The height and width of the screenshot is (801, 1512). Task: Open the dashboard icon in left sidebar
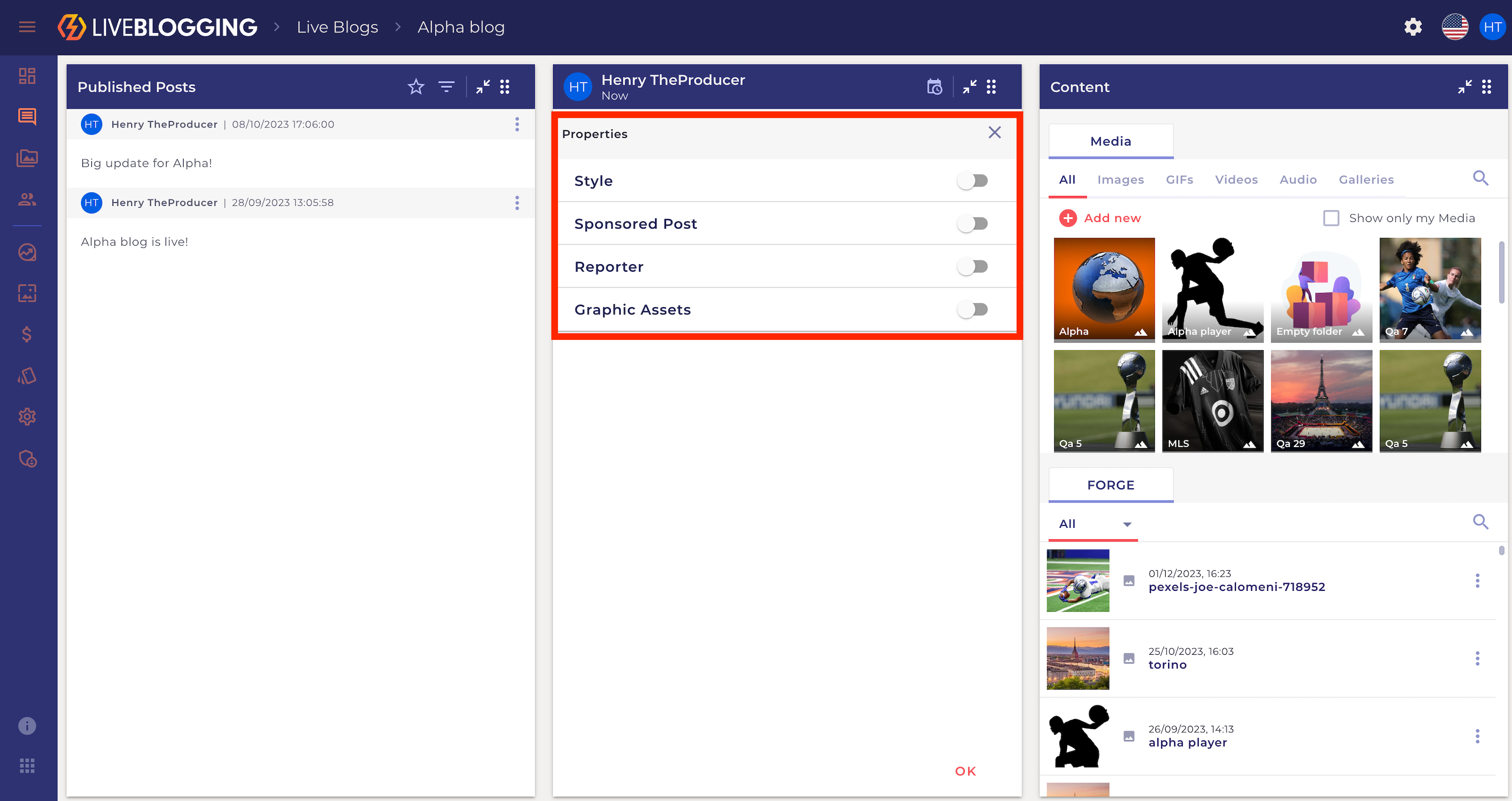click(x=27, y=76)
